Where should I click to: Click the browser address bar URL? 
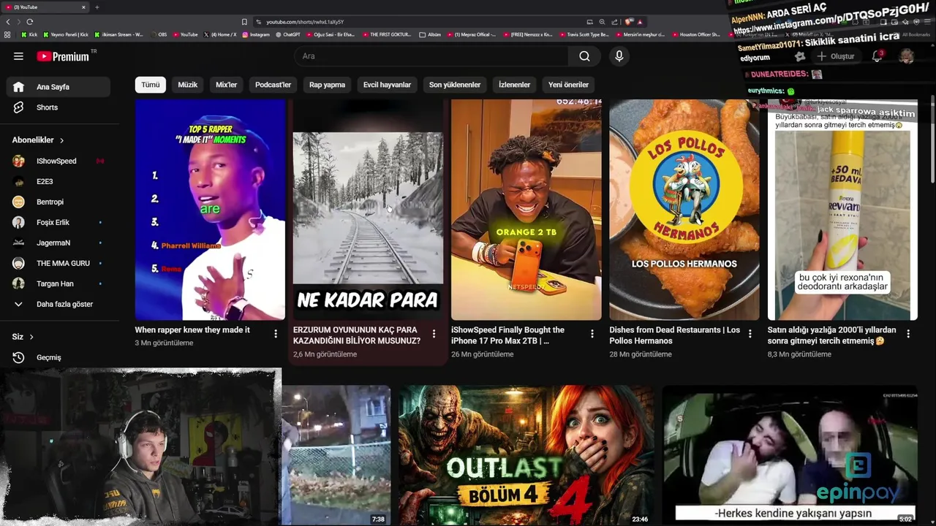click(x=305, y=22)
